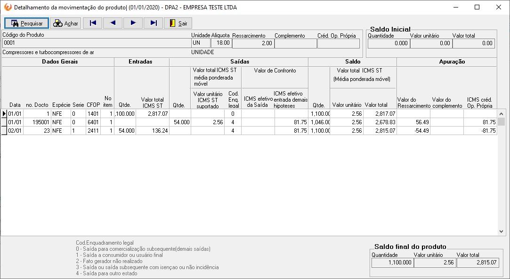
Task: Click the grid vertical scrollbar thumb
Action: (501, 121)
